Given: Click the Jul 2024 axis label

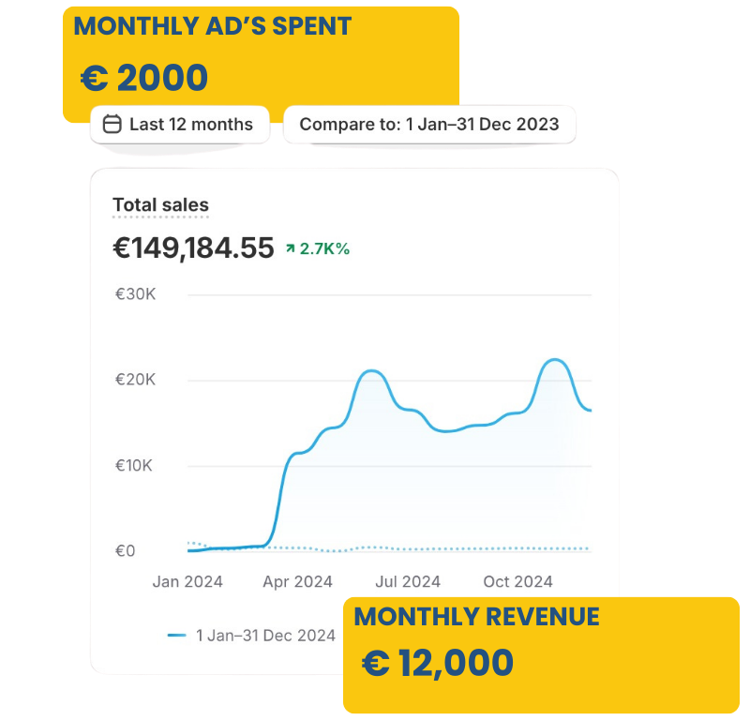Looking at the screenshot, I should tap(407, 581).
